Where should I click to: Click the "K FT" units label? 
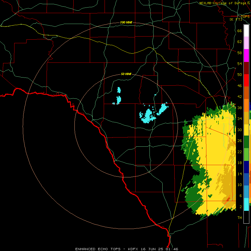(236, 19)
